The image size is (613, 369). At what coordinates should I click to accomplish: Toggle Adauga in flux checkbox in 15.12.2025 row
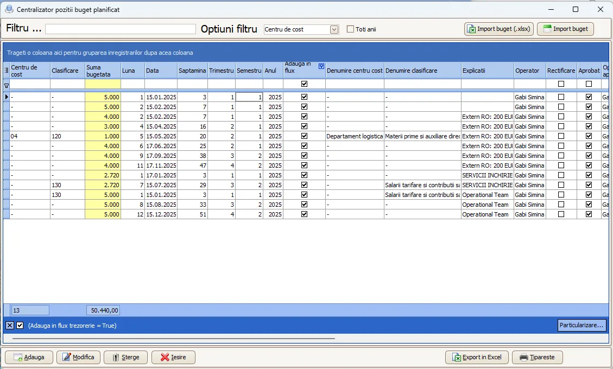point(304,214)
